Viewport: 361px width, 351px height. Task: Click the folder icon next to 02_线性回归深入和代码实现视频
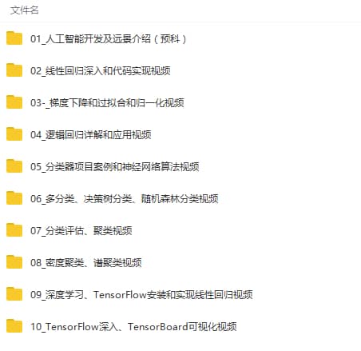(14, 70)
